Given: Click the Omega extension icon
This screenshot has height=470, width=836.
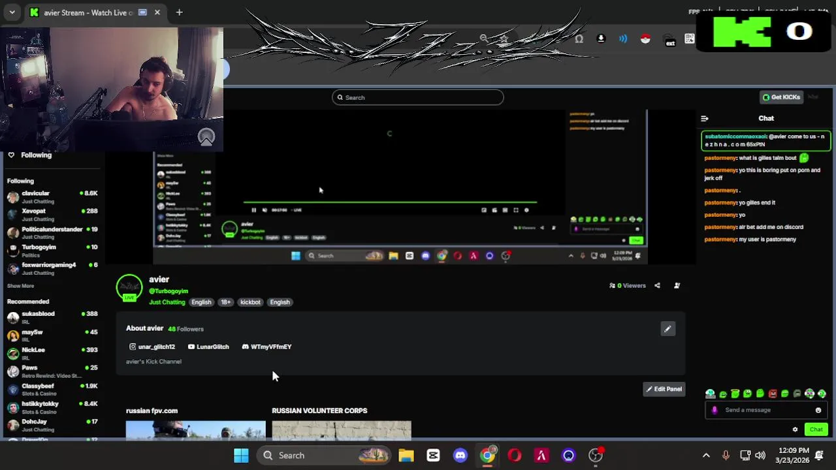Looking at the screenshot, I should point(579,39).
